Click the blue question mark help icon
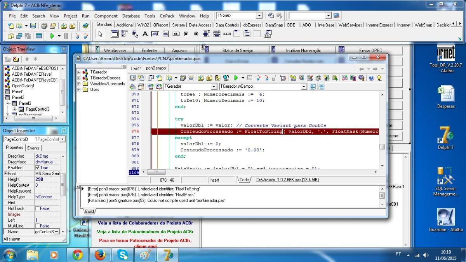Viewport: 466px width, 262px height. 371,78
